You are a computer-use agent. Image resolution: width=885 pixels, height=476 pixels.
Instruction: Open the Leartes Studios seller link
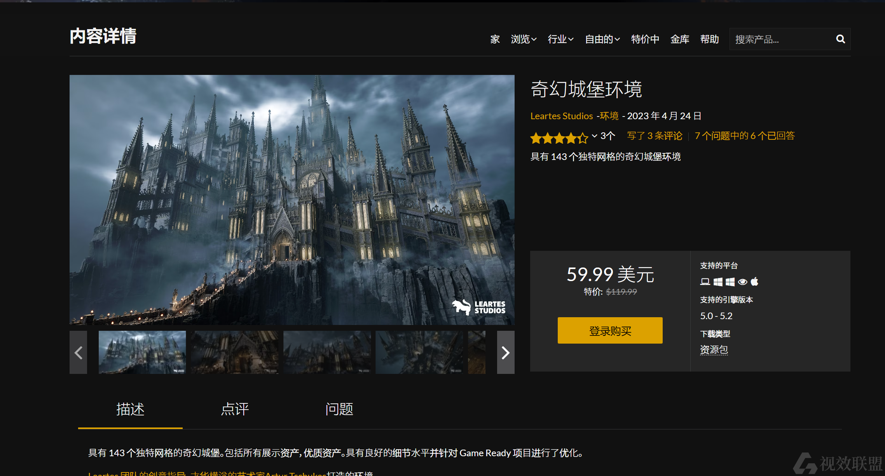562,116
